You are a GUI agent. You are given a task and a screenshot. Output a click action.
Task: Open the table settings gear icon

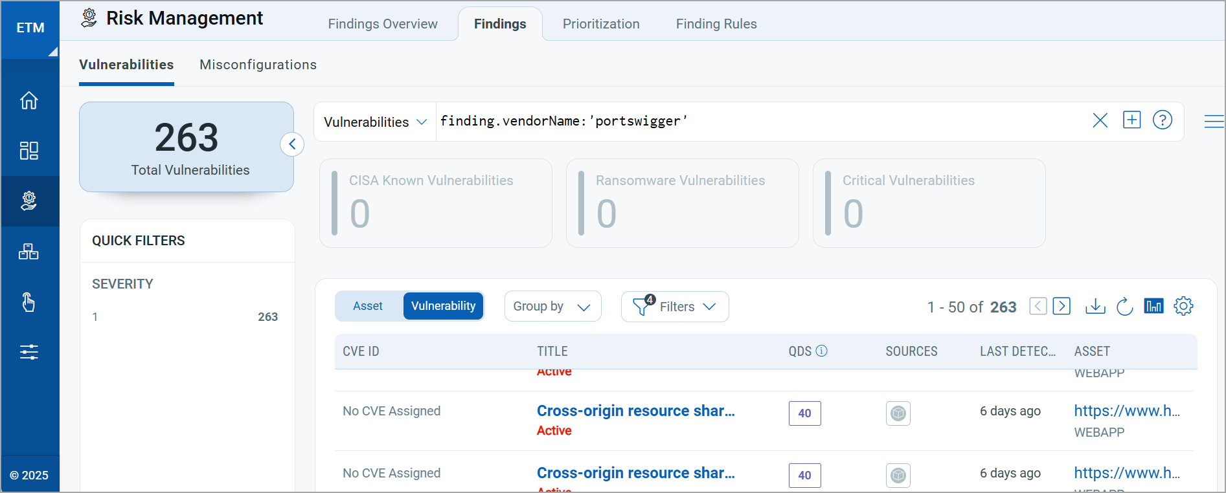(x=1183, y=306)
